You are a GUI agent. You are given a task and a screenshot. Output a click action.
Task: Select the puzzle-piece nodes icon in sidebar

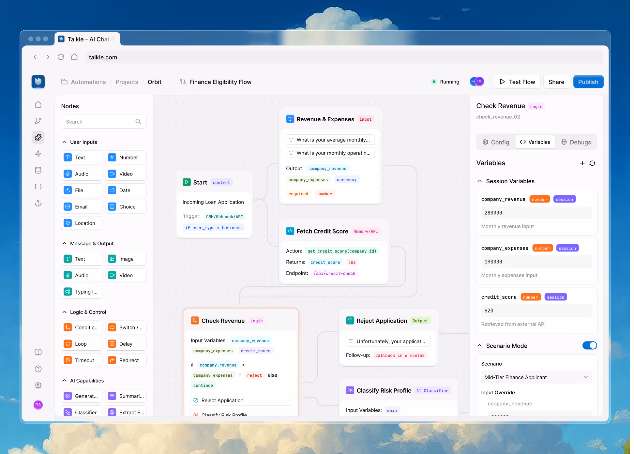coord(38,137)
